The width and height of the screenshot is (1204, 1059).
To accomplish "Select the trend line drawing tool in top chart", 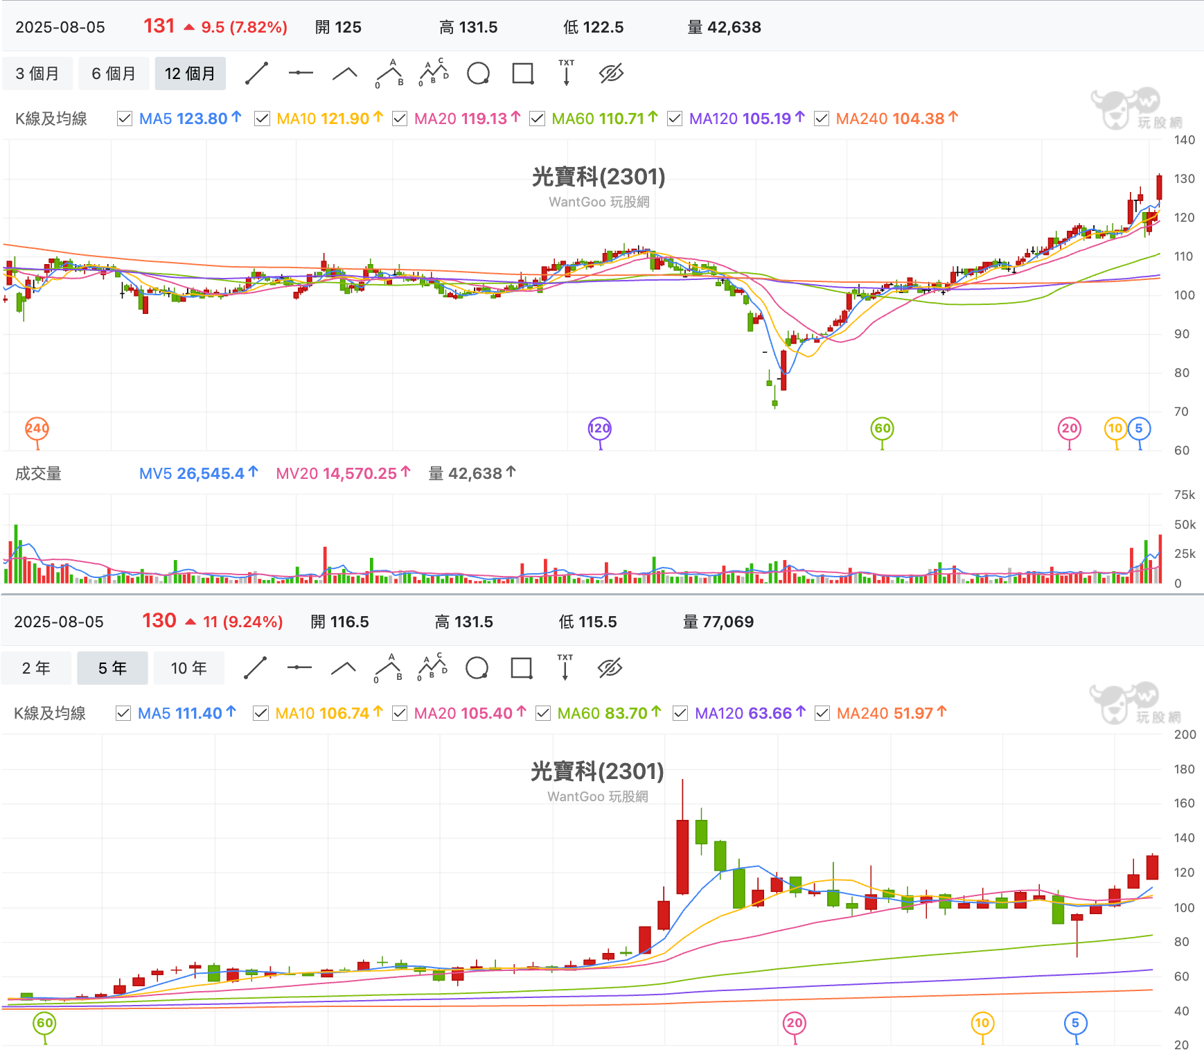I will pyautogui.click(x=257, y=73).
